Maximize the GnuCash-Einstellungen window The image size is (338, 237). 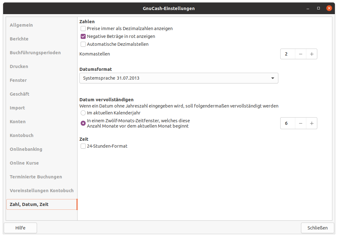pos(319,8)
